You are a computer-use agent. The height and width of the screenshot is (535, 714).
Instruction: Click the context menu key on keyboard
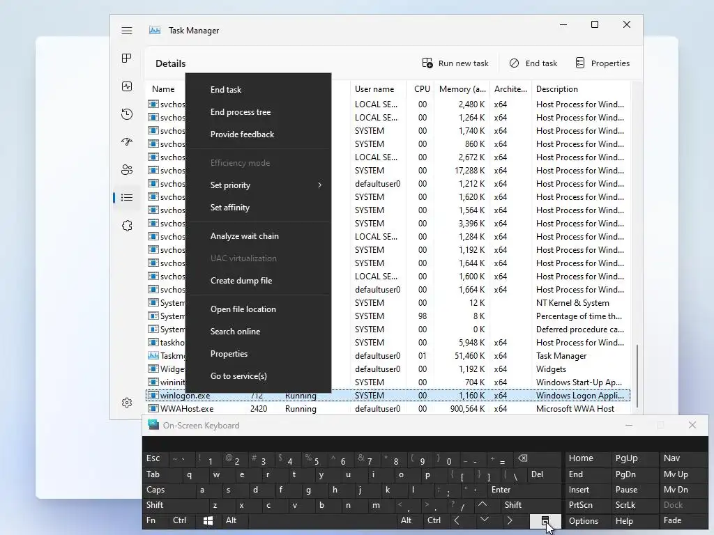point(545,521)
